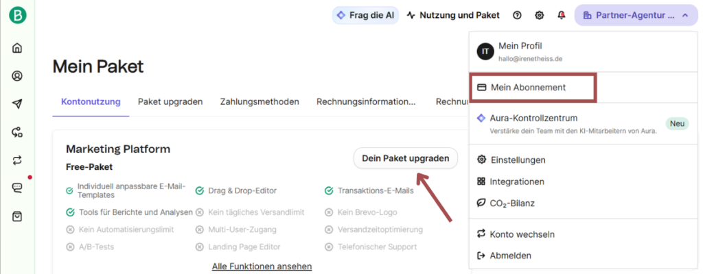Open the Campaigns paper plane icon

tap(17, 104)
